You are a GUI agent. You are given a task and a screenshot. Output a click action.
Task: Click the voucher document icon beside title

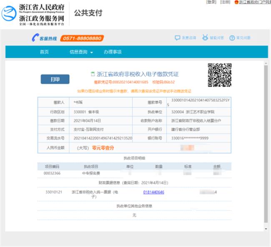[93, 74]
